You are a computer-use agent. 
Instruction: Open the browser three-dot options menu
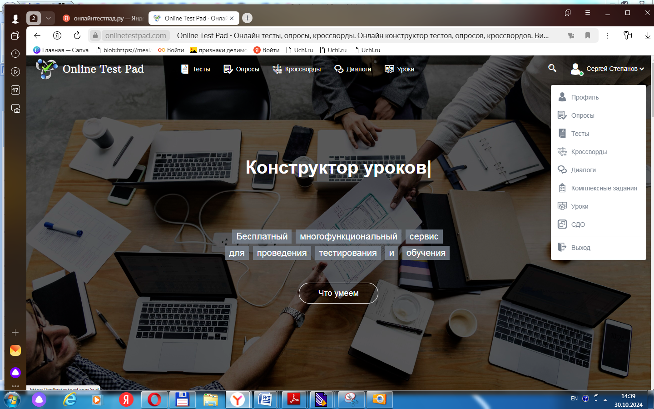[x=608, y=35]
